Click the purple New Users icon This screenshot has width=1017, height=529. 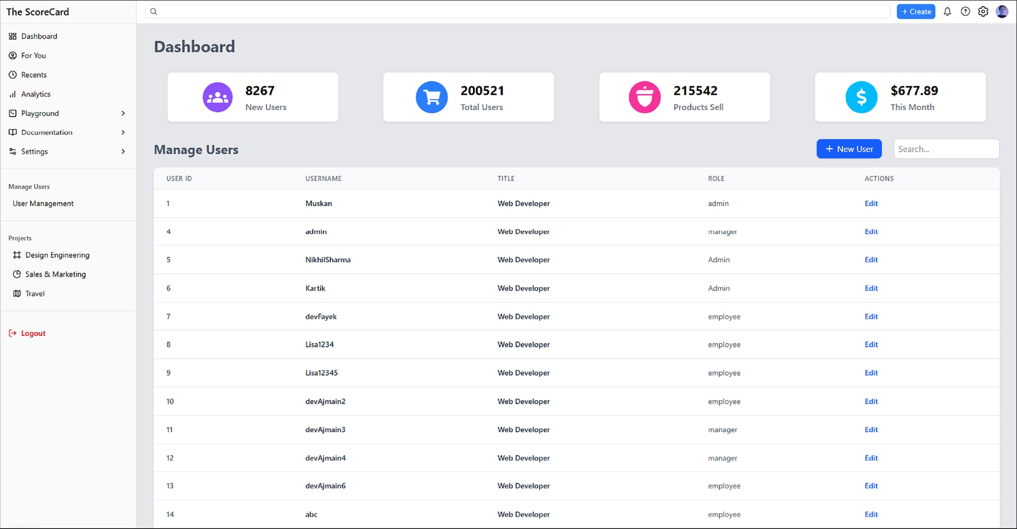217,97
